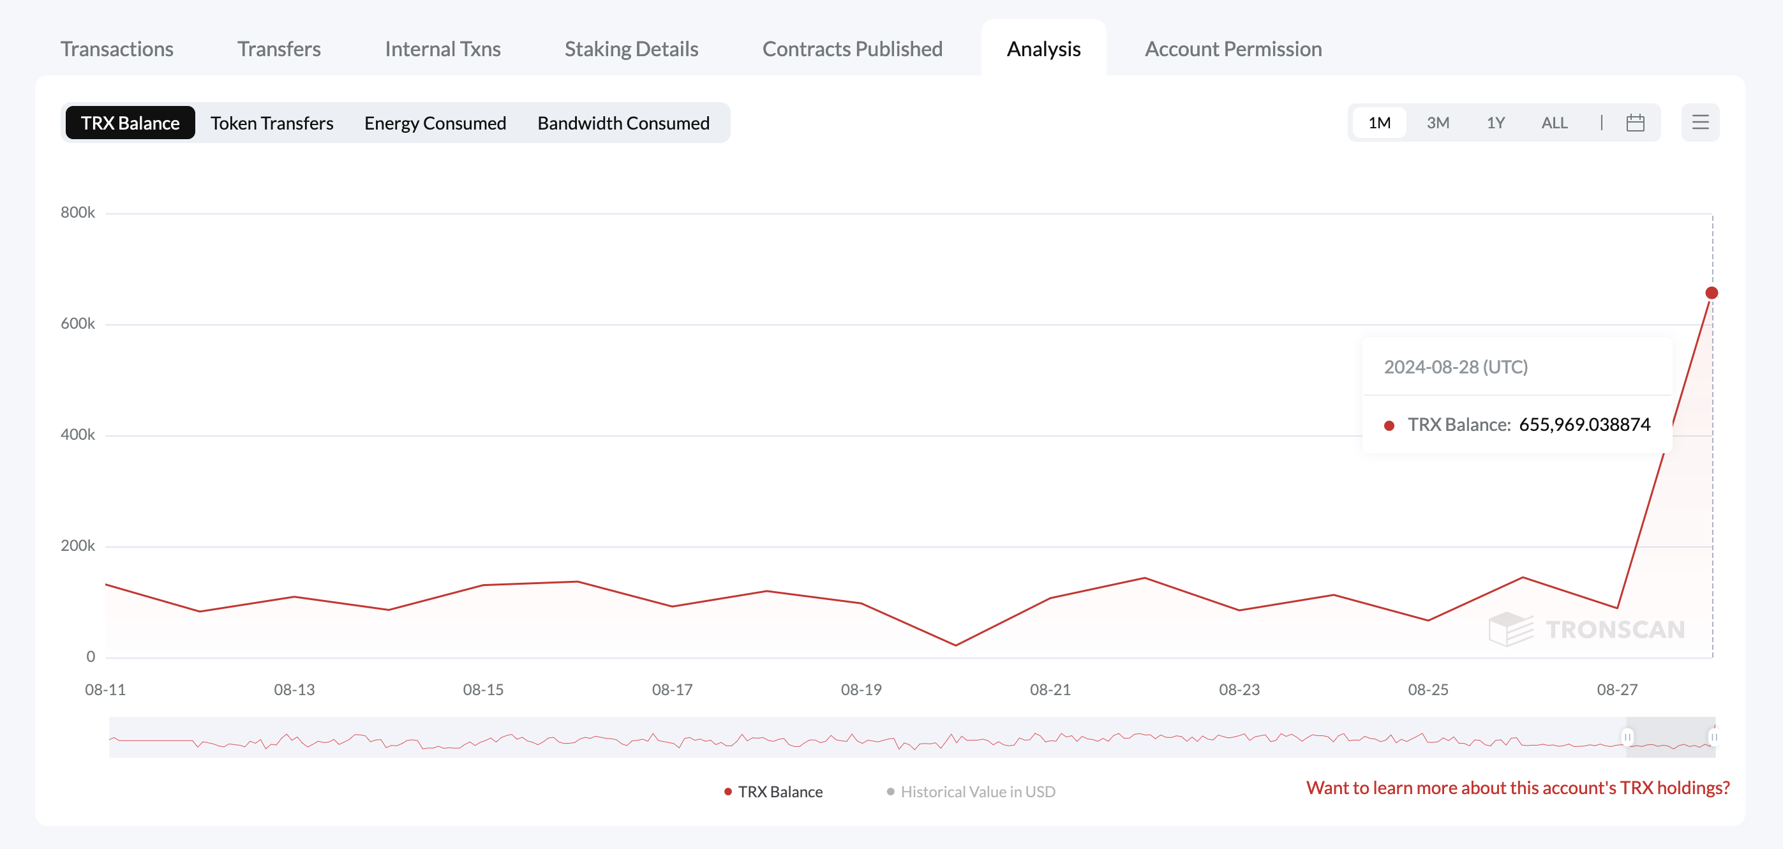1783x849 pixels.
Task: Click the 08-11 x-axis date label
Action: point(105,689)
